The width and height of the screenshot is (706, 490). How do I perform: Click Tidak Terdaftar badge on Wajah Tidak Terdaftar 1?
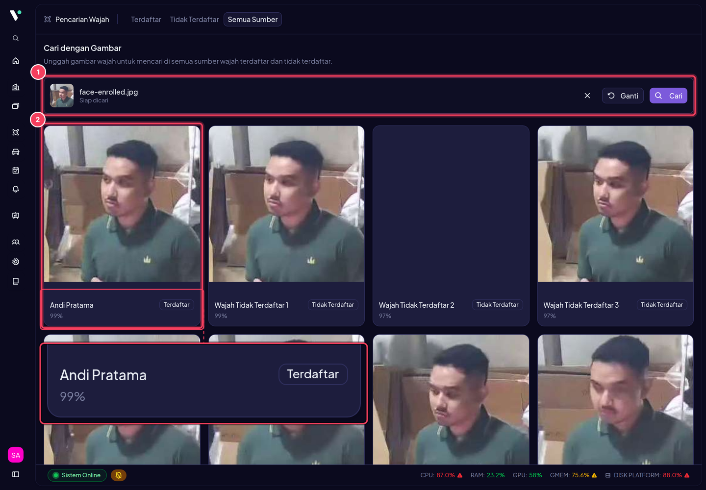[x=333, y=305]
